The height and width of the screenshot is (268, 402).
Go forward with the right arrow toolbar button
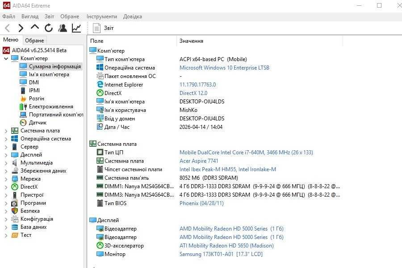coord(21,28)
